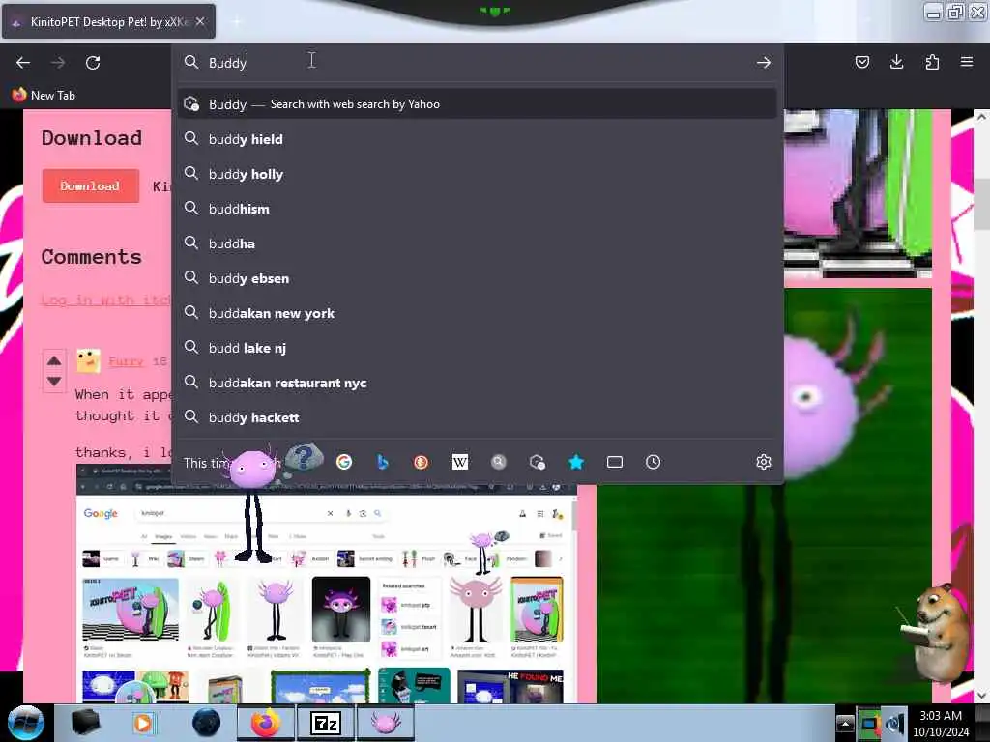Reload the page with the refresh icon
Screen dimensions: 990x742
tap(93, 63)
